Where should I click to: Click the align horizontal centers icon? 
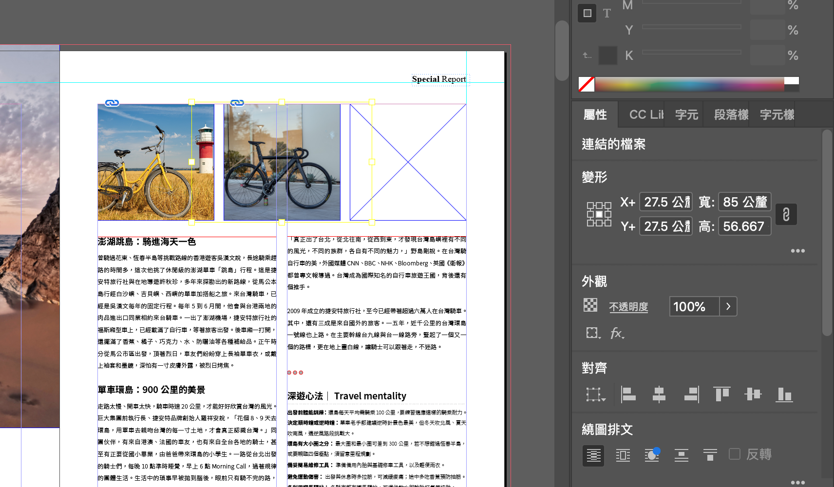tap(659, 394)
